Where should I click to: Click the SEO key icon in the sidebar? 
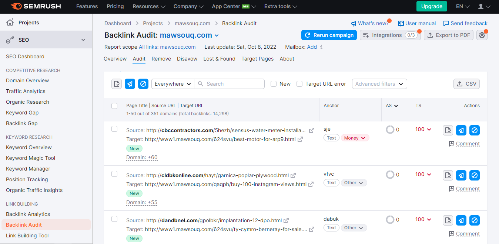(10, 40)
